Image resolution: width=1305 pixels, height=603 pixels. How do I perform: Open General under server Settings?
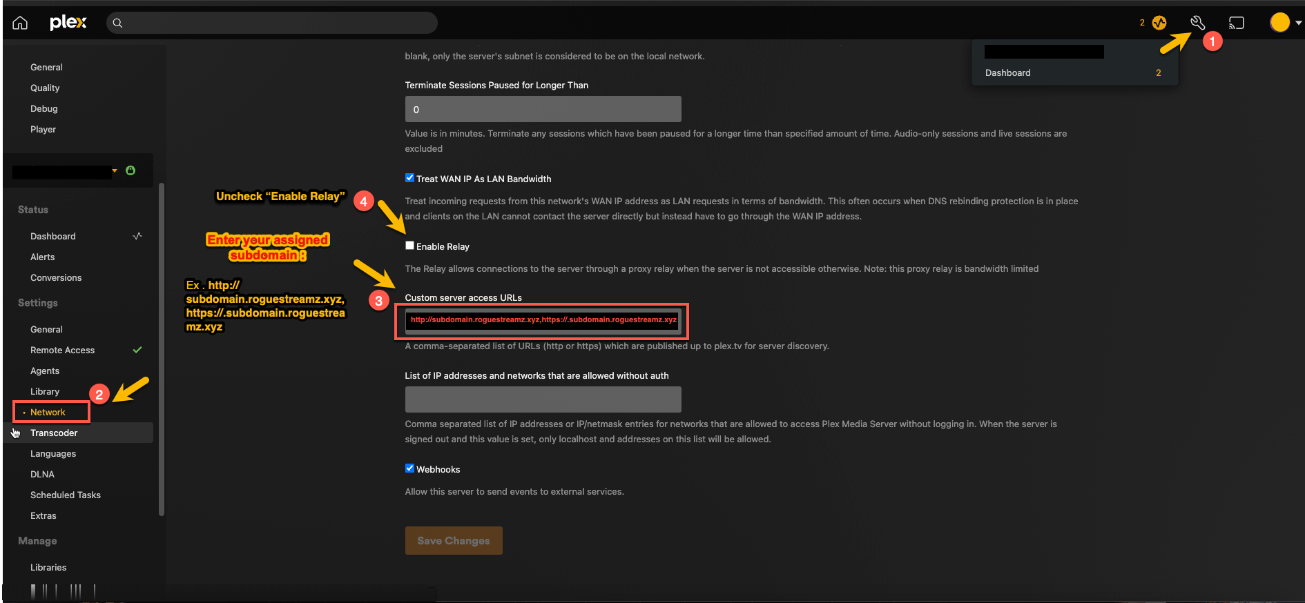(46, 329)
